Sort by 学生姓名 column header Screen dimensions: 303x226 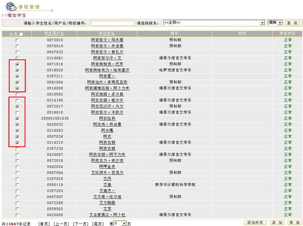[x=107, y=34]
